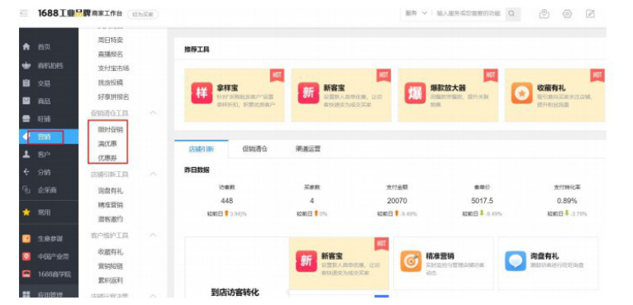The height and width of the screenshot is (305, 633).
Task: Switch to the 渠道运营 tab
Action: coord(307,149)
